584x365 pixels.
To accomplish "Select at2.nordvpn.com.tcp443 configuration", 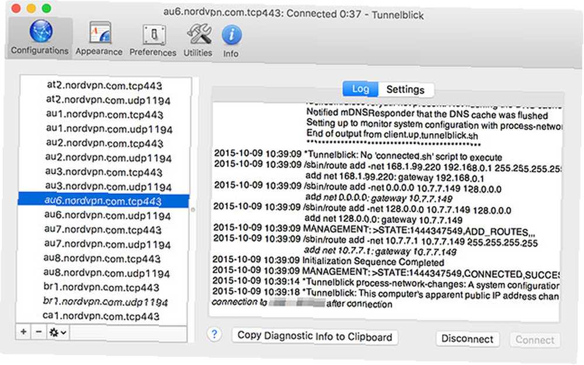I will [x=105, y=85].
